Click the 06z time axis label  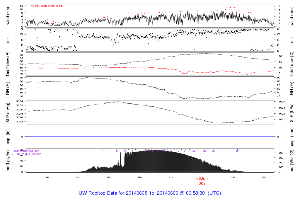pyautogui.click(x=264, y=177)
